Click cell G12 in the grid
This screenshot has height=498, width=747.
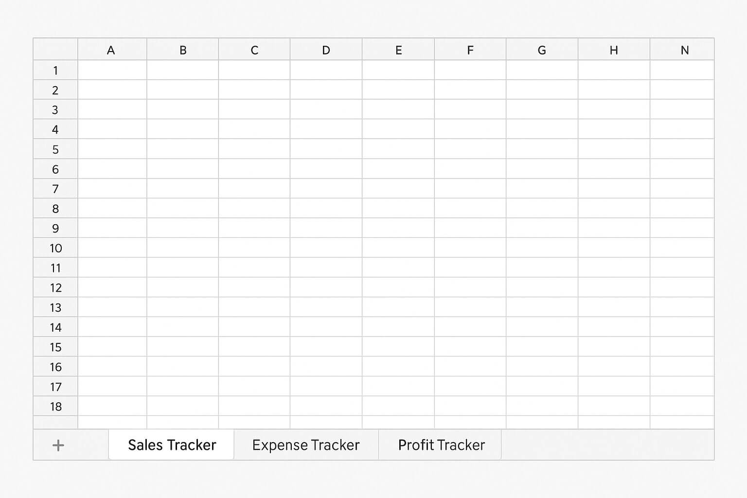pos(542,287)
